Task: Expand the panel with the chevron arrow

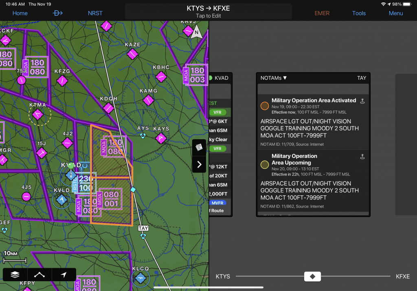Action: (x=199, y=164)
